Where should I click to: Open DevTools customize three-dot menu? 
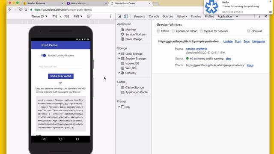259,16
